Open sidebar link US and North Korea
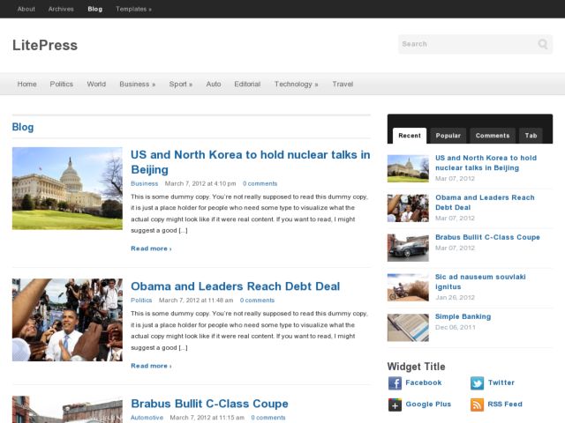 point(486,163)
